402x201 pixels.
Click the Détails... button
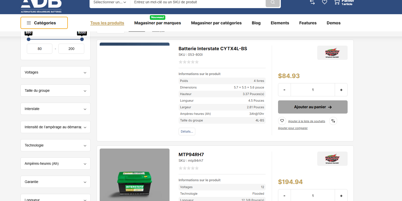[x=187, y=132]
